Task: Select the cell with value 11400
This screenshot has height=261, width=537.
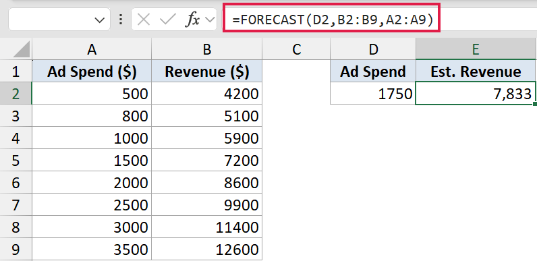Action: point(207,227)
